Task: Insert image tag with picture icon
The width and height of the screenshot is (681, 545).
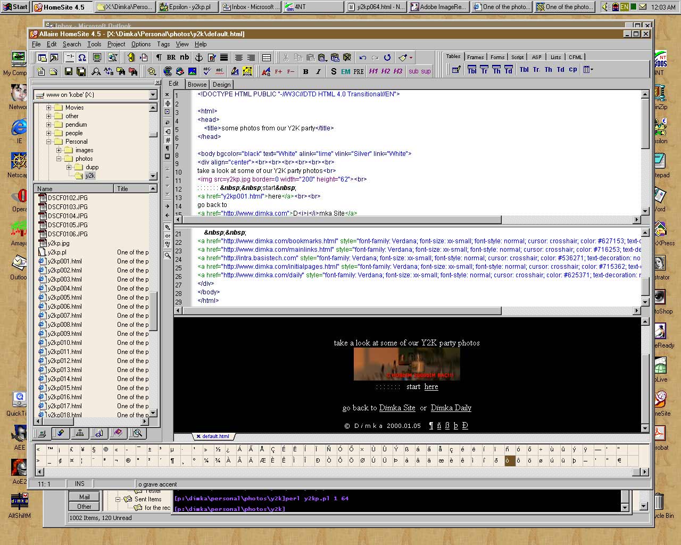Action: pos(192,71)
